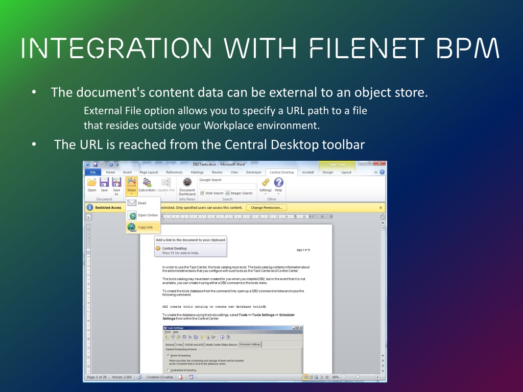Screen dimensions: 523x392
Task: Click the vertical scrollbar up arrow
Action: point(383,223)
